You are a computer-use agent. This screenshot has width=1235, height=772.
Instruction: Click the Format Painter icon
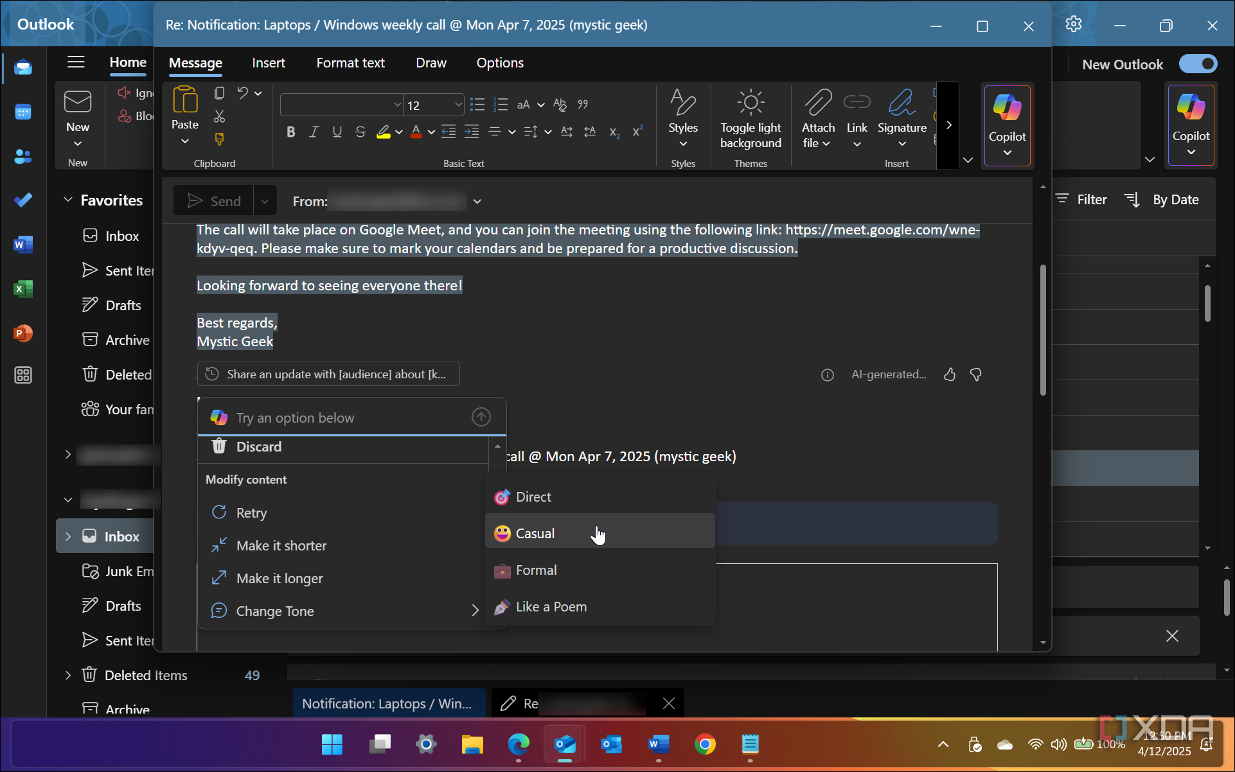tap(219, 139)
